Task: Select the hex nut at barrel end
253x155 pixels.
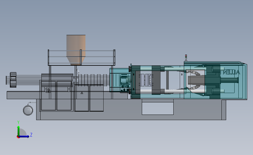Action: (x=13, y=80)
